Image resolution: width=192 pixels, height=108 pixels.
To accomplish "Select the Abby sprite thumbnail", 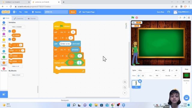I will click(136, 84).
